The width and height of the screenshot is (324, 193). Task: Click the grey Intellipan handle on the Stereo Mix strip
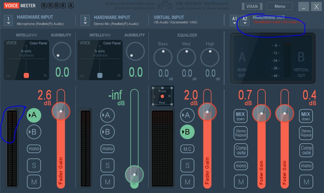point(100,75)
